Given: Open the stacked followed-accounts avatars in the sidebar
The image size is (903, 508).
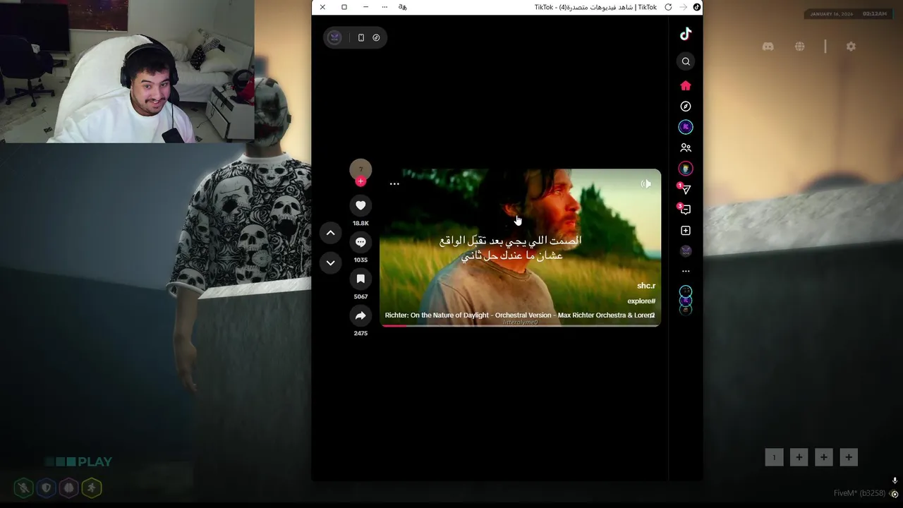Looking at the screenshot, I should 686,300.
